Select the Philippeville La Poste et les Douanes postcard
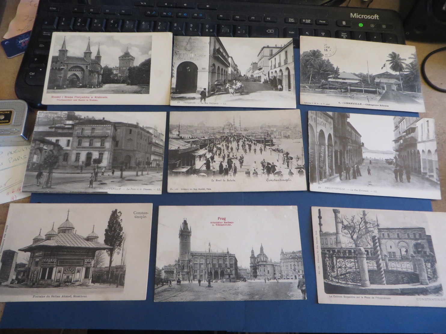Viewport: 446px width, 334px height. 94,153
